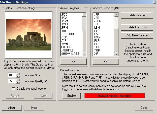Select .JSL in Inactive Filetypes
This screenshot has height=114, width=157.
104,24
